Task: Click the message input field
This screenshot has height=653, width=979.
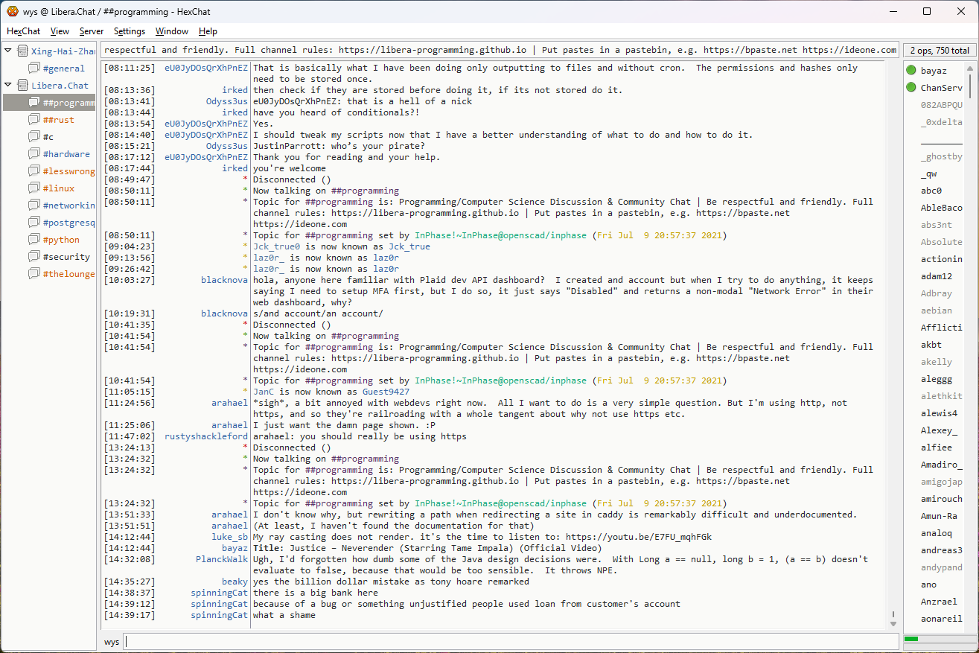Action: click(510, 641)
